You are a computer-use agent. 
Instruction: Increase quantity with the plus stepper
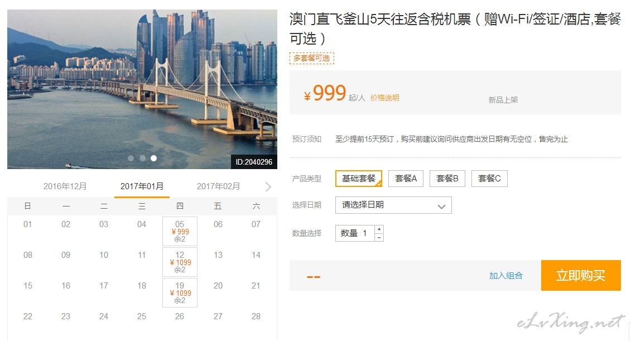click(x=379, y=229)
